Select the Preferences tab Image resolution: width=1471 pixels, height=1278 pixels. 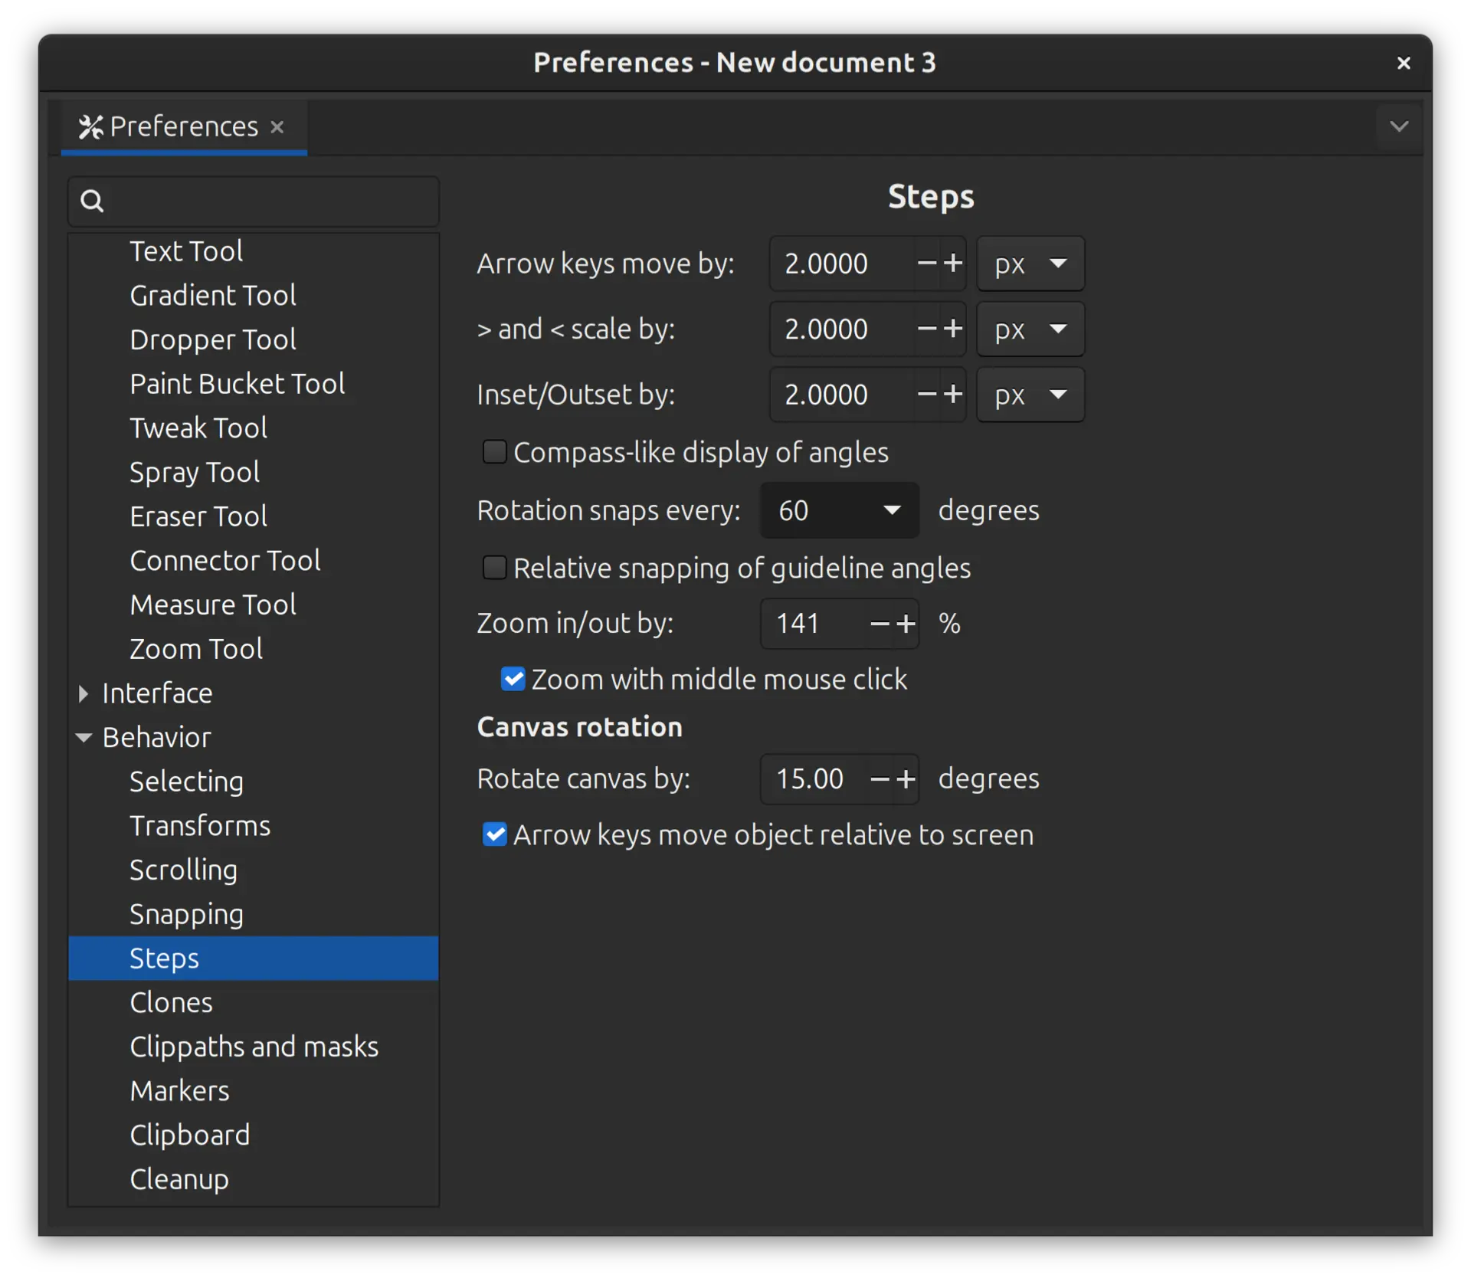coord(183,127)
